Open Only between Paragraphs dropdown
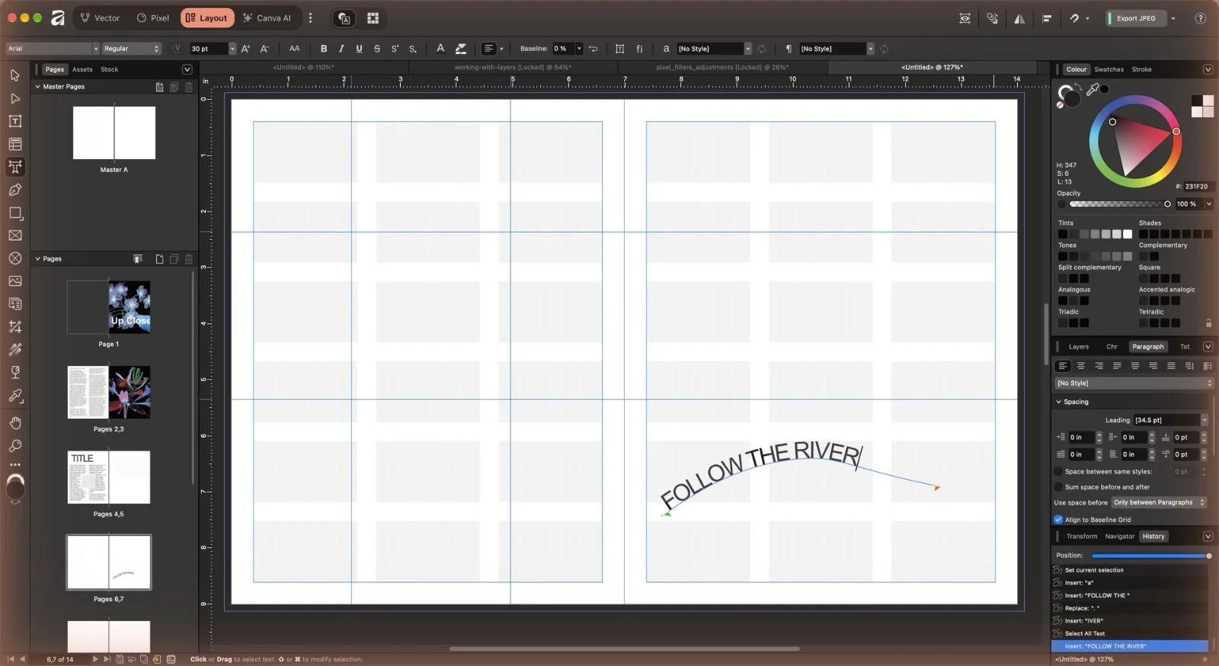 tap(1158, 502)
